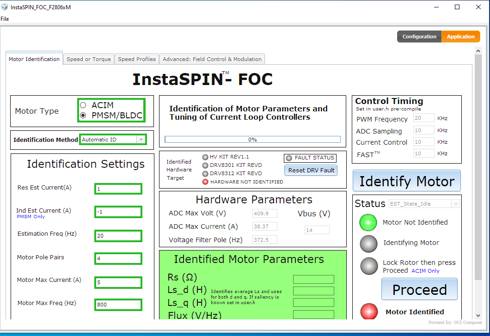Click the ADC Sampling value field
The width and height of the screenshot is (490, 336).
coord(424,130)
